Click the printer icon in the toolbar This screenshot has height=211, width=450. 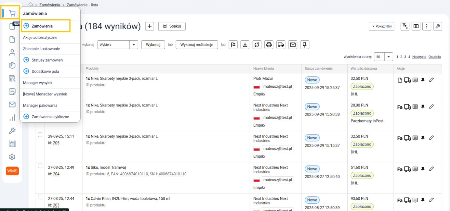[x=269, y=45]
